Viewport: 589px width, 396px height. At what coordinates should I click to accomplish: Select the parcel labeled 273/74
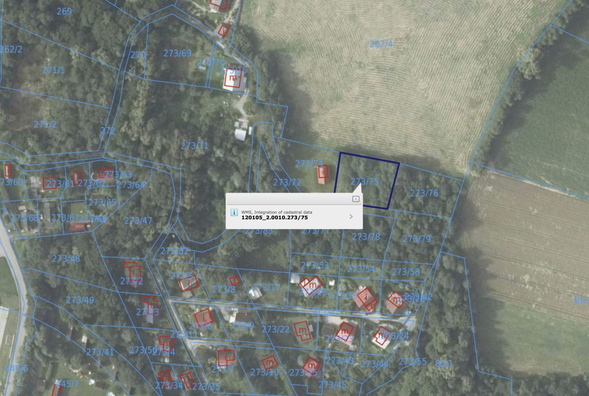309,164
